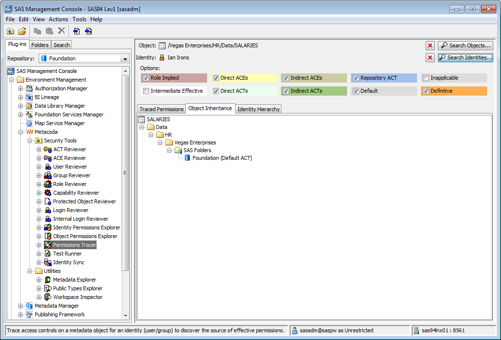Collapse the Data folder in inheritance tree
The height and width of the screenshot is (340, 501).
(x=142, y=127)
